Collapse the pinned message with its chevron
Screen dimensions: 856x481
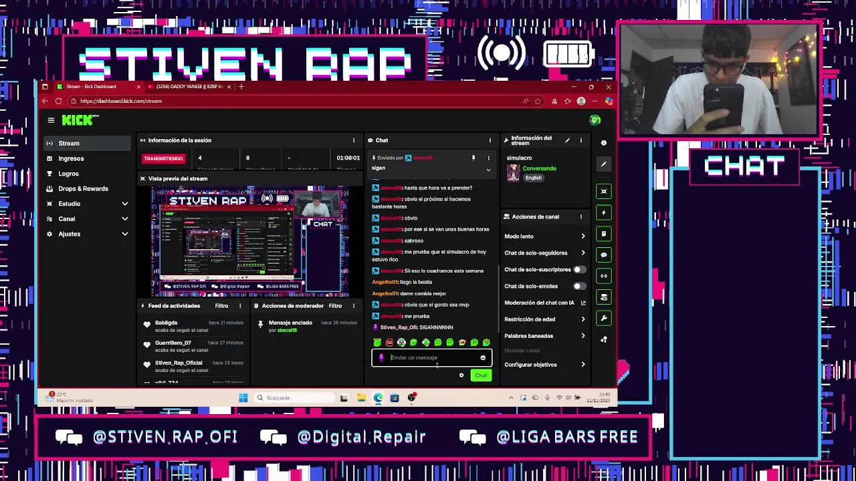pyautogui.click(x=488, y=170)
